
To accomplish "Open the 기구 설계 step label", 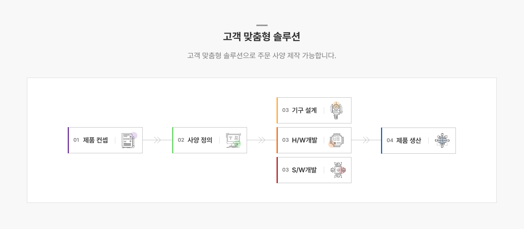I will pos(304,110).
